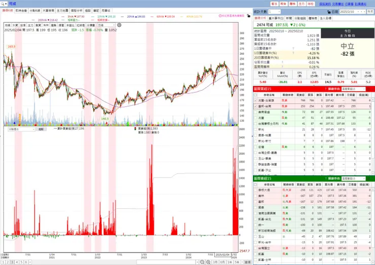Click the help question mark beside 1日籌碼集中
375x265 pixels.
click(x=293, y=49)
